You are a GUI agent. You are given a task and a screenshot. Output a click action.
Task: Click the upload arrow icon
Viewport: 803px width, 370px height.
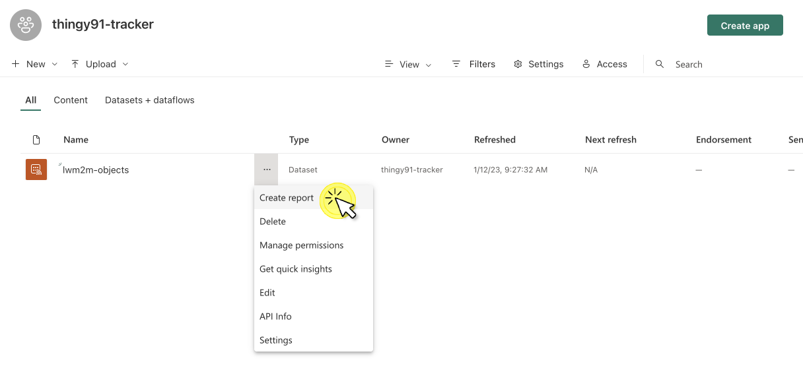[75, 64]
